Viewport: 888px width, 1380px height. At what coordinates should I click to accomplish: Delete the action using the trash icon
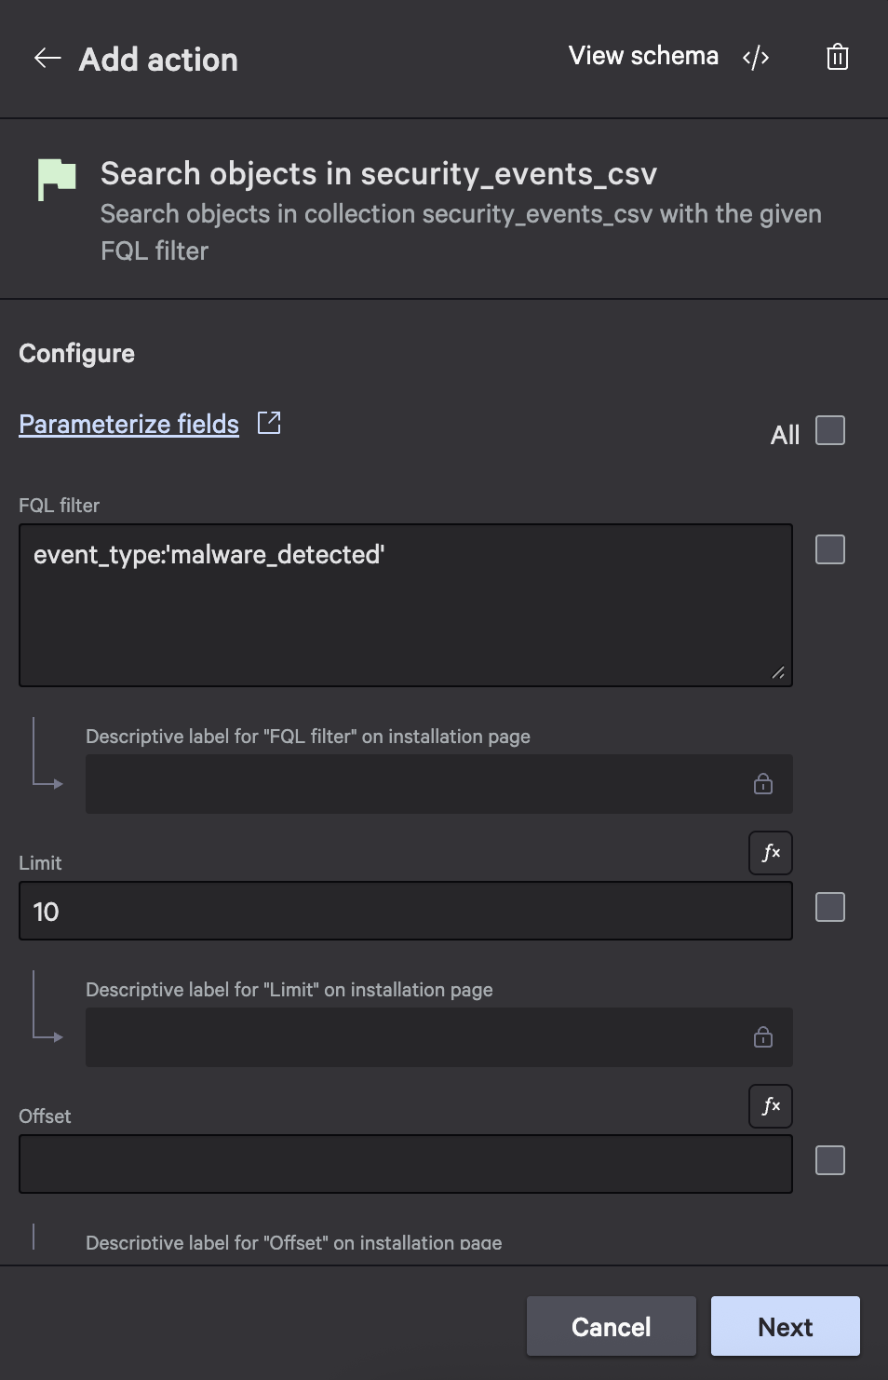[836, 57]
